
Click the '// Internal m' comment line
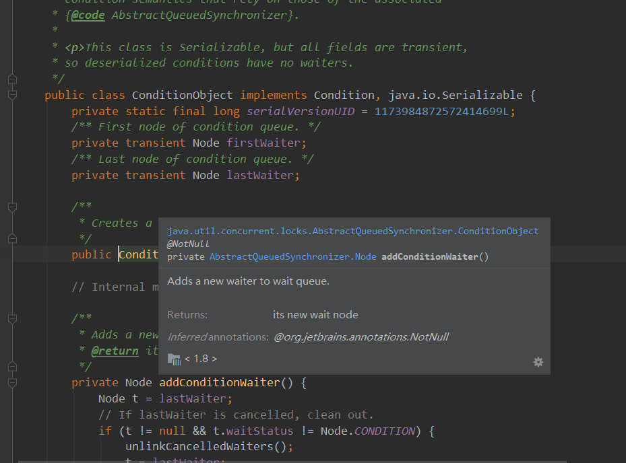[115, 287]
